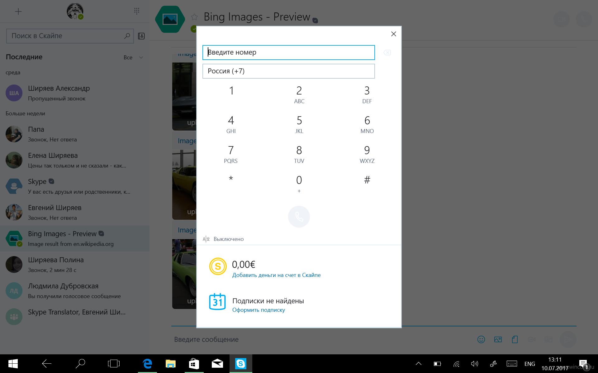
Task: Dial digit 1
Action: (x=231, y=91)
